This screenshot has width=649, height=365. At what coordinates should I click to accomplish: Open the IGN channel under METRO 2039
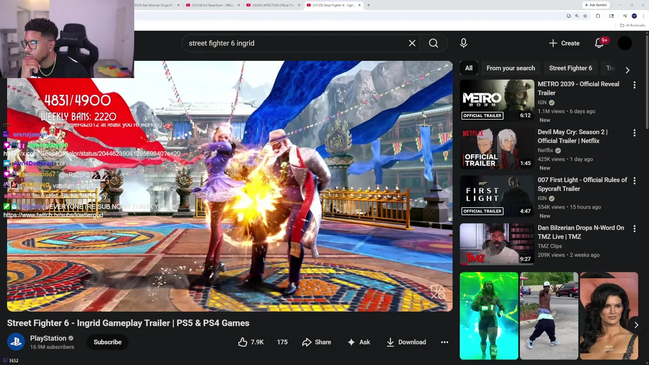(542, 102)
